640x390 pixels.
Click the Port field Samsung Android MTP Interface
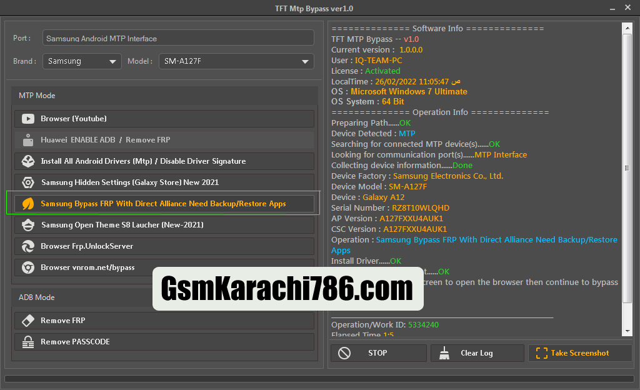click(x=178, y=38)
